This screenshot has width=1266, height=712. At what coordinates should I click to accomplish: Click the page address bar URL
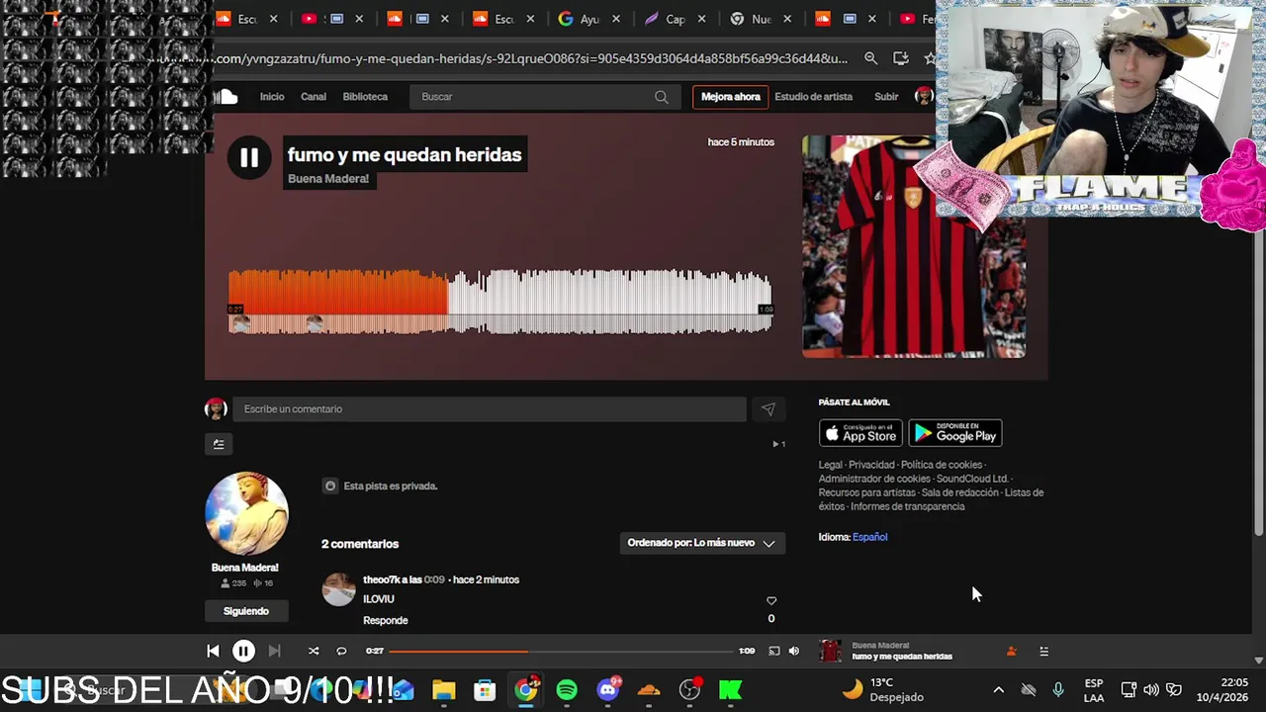[x=529, y=58]
